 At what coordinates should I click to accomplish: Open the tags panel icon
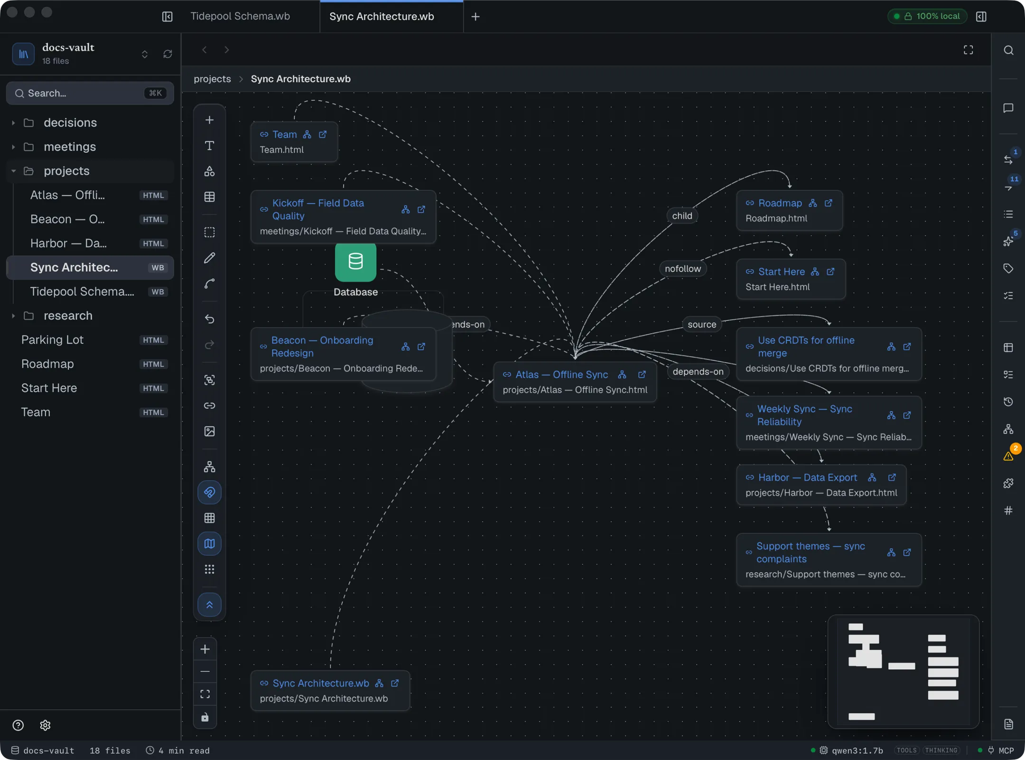pos(1008,268)
